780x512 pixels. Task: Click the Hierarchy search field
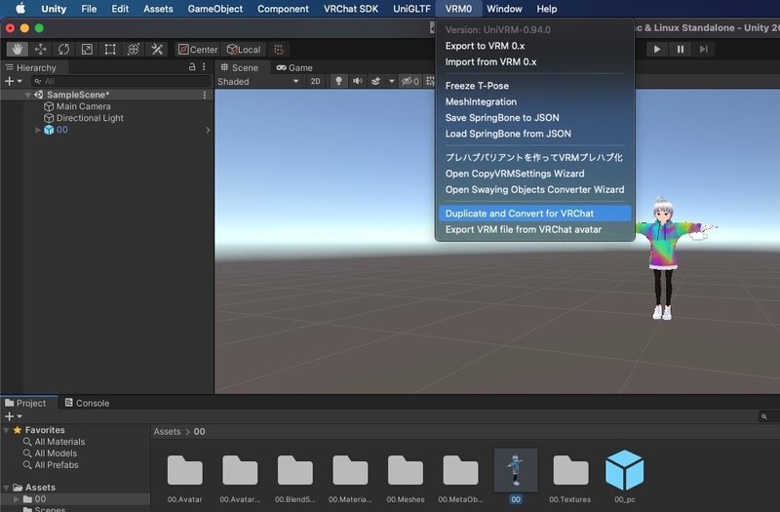pyautogui.click(x=121, y=81)
